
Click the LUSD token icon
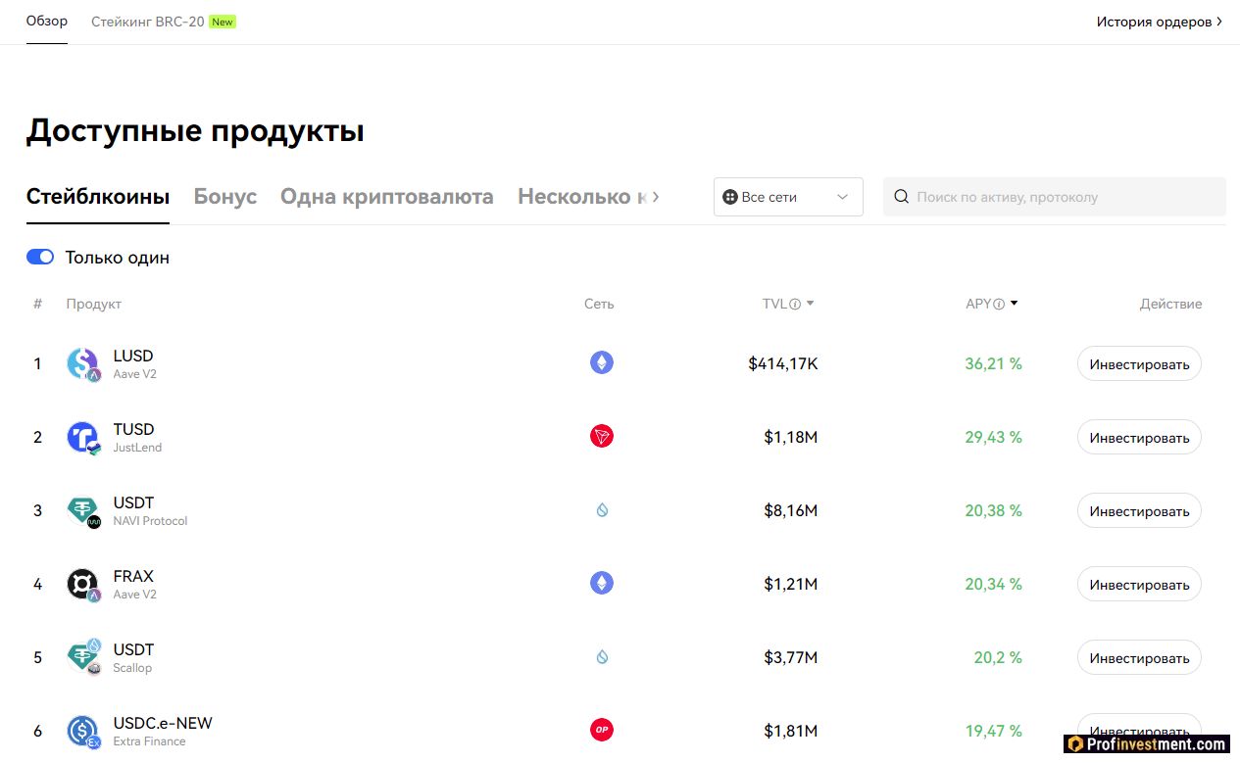pos(82,363)
